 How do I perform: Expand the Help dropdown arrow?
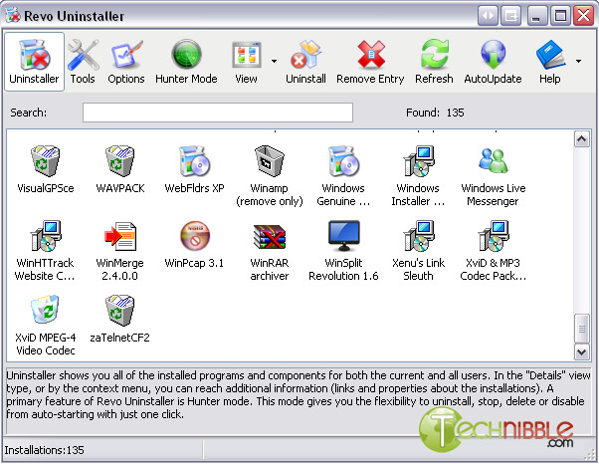coord(578,61)
